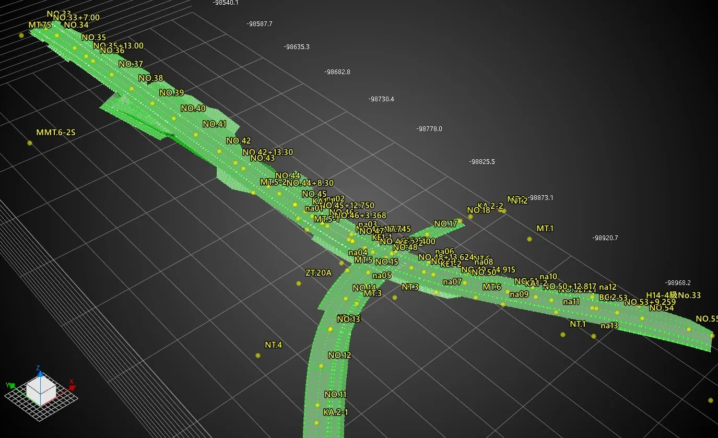Select station label NO.11

tap(335, 395)
